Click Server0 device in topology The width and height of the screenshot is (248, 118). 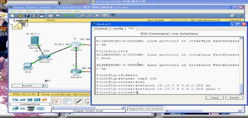point(35,40)
